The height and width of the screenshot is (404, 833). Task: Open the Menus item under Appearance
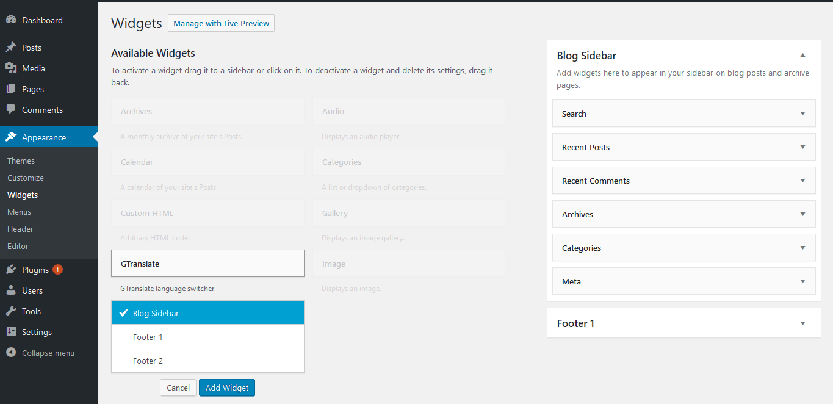tap(19, 212)
